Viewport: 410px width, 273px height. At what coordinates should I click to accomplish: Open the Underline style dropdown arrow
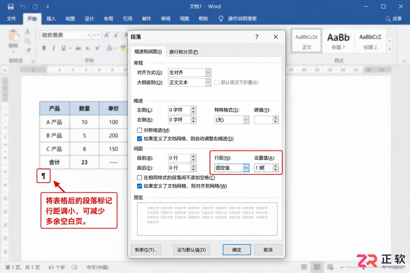70,48
